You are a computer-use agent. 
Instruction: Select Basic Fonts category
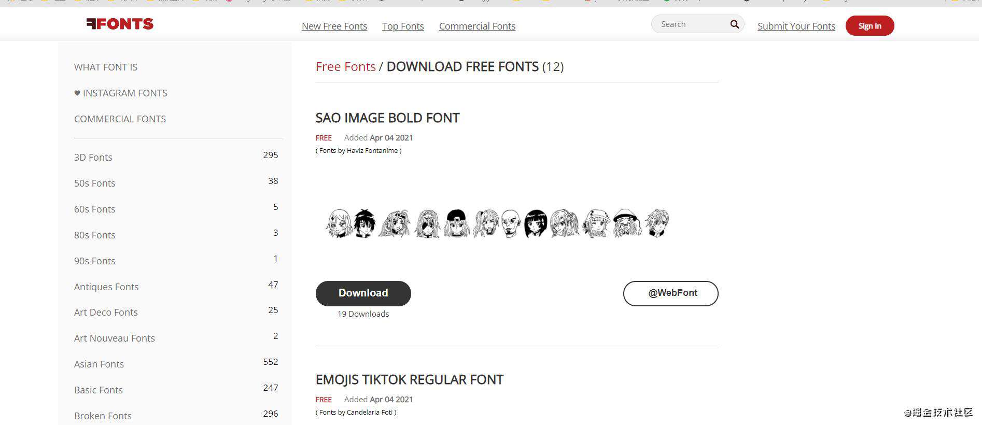coord(99,390)
